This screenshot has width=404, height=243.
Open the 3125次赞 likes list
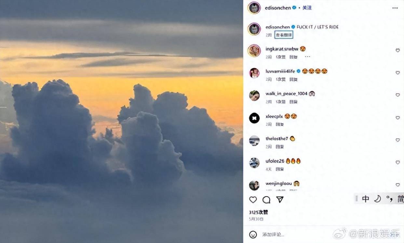tap(258, 212)
